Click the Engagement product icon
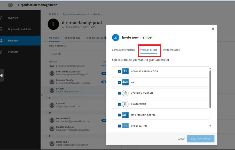 click(125, 104)
